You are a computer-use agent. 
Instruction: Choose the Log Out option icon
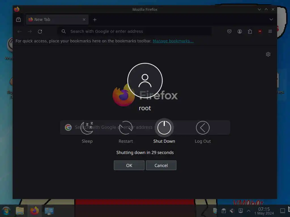pyautogui.click(x=202, y=128)
